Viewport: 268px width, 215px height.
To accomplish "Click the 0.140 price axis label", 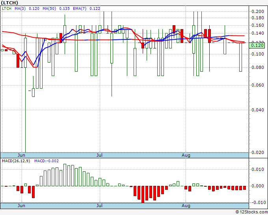I will (x=258, y=33).
